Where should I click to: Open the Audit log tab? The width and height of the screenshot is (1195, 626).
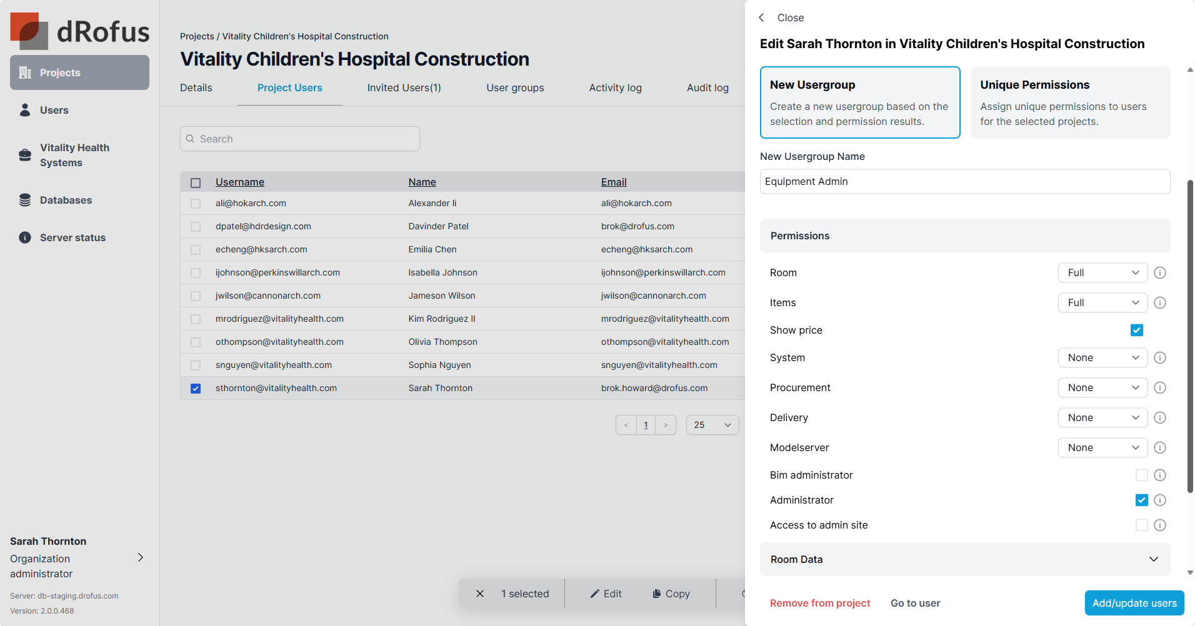click(707, 88)
